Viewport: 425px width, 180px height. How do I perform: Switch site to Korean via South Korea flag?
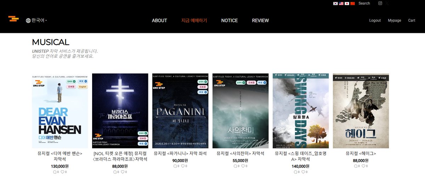coord(336,4)
